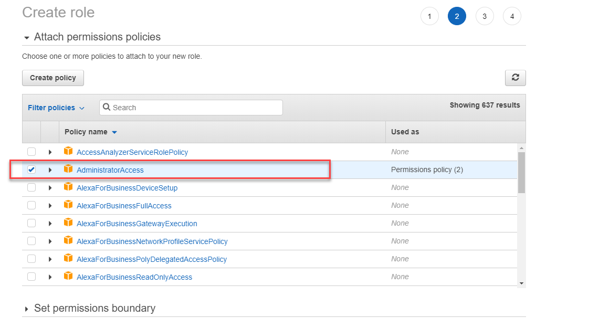599x328 pixels.
Task: Check the AccessAnalyzerServiceRolePolicy checkbox
Action: [31, 152]
